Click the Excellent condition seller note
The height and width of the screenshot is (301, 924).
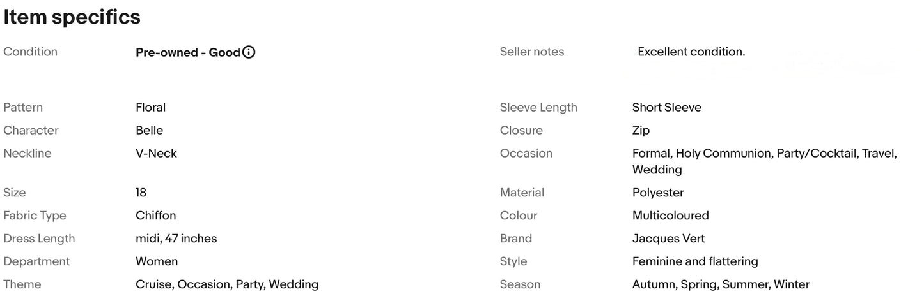[x=691, y=52]
